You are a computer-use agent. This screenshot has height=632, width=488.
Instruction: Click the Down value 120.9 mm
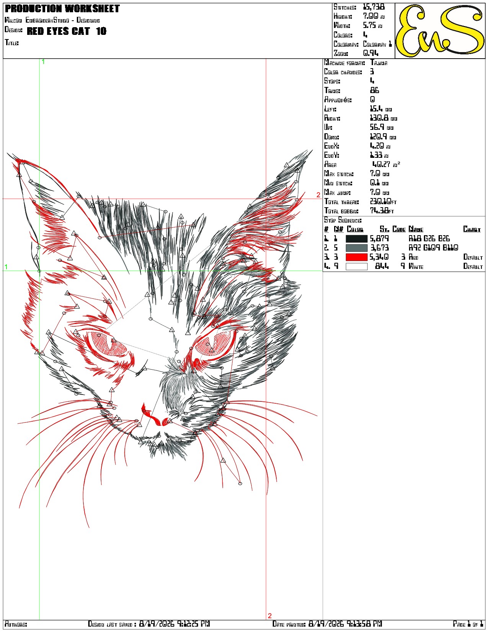coord(383,137)
